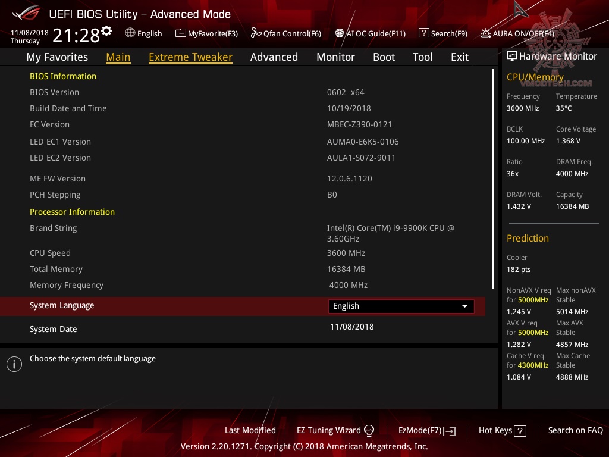Click the MyFavorite list icon
This screenshot has height=457, width=609.
(x=180, y=33)
